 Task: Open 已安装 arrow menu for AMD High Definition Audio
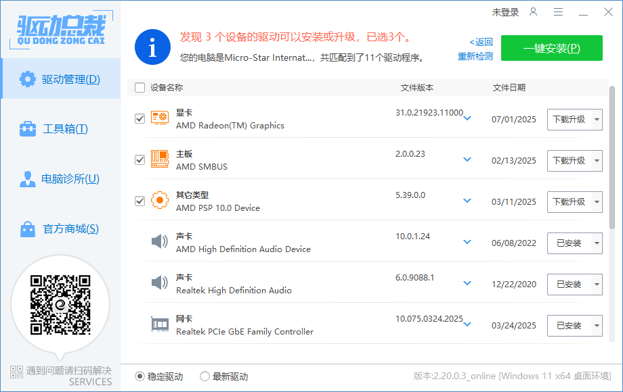[597, 243]
